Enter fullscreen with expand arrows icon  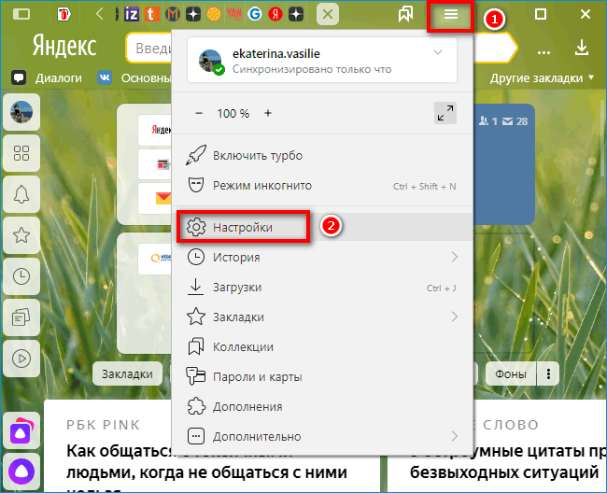445,113
